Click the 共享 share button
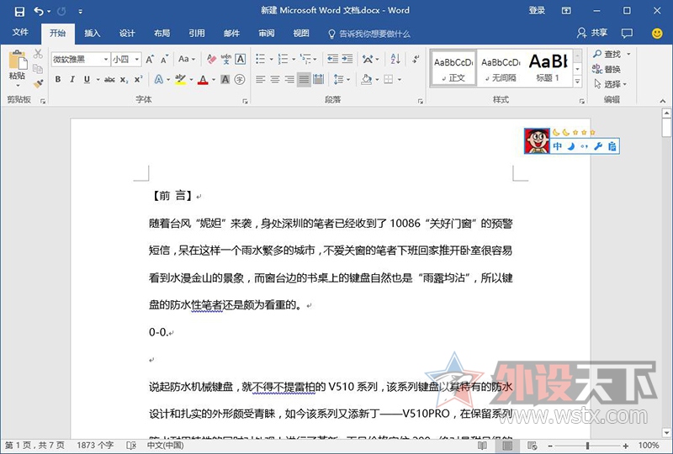This screenshot has width=673, height=454. coord(593,34)
